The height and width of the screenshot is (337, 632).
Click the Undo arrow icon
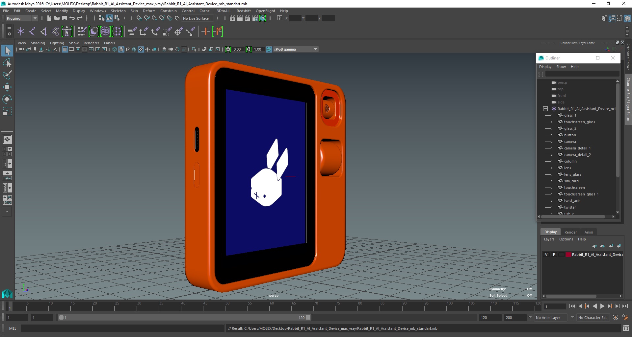click(72, 18)
